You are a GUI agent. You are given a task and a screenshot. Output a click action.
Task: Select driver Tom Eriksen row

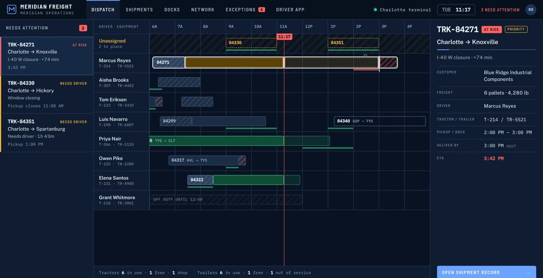121,102
